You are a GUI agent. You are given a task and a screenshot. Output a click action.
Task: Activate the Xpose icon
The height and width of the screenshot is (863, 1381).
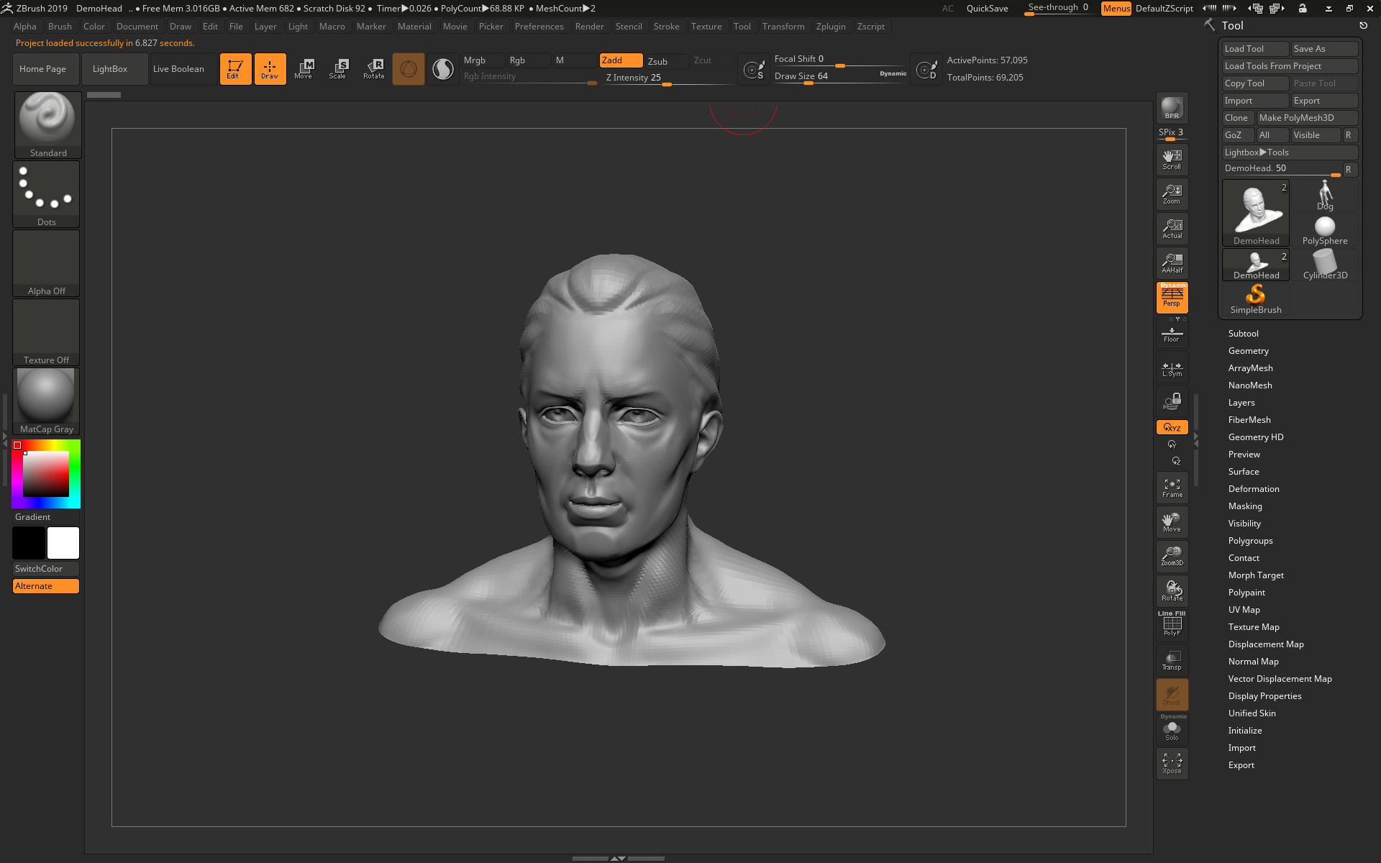point(1172,764)
